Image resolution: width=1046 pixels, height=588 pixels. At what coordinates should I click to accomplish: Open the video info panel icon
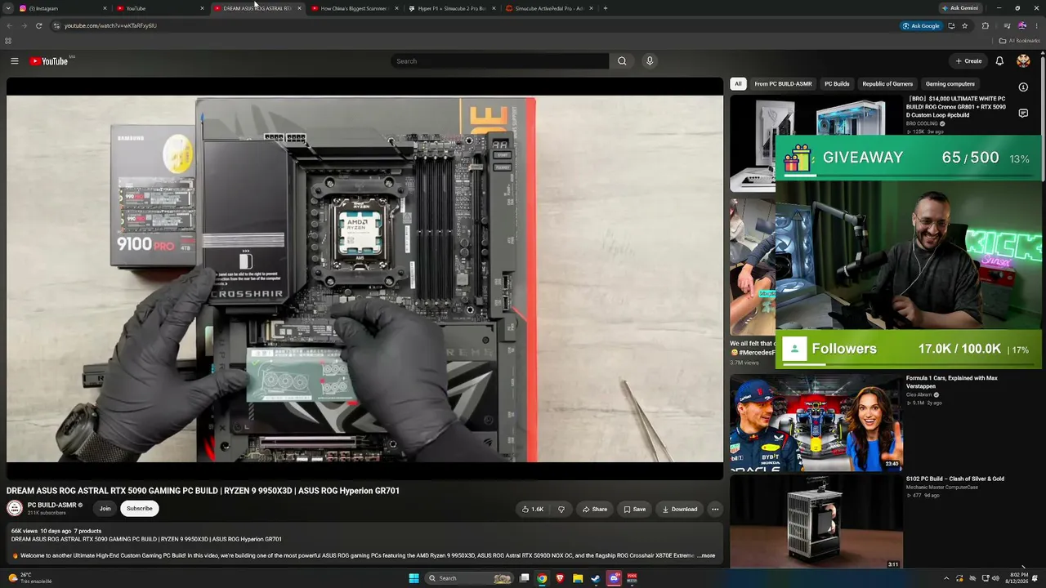pyautogui.click(x=1023, y=87)
